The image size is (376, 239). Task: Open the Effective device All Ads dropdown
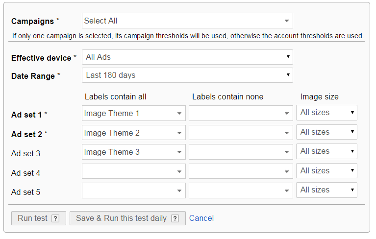pos(187,57)
